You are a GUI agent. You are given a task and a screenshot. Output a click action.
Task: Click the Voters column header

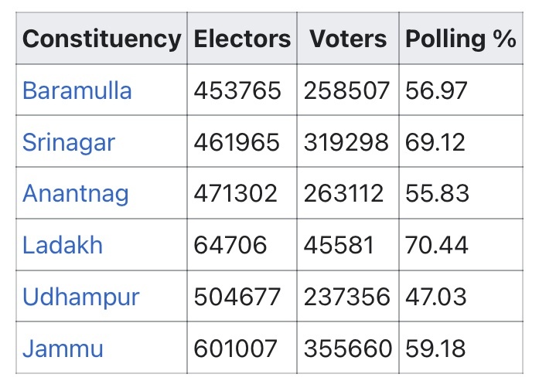tap(347, 39)
